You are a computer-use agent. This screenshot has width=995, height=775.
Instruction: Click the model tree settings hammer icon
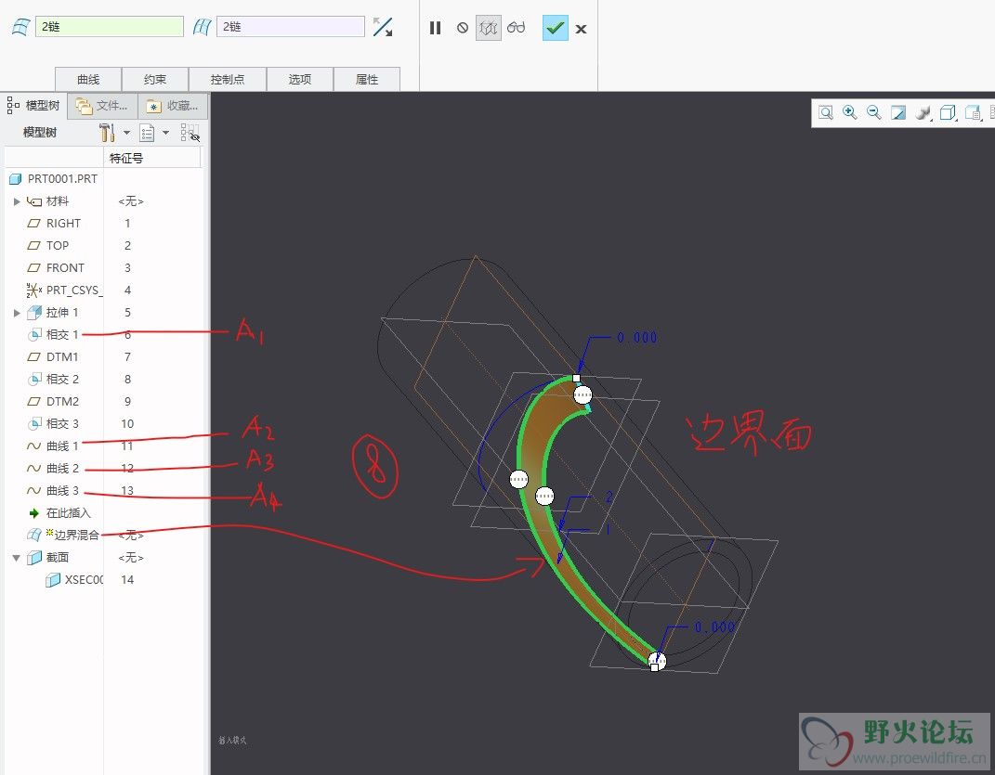[x=107, y=133]
